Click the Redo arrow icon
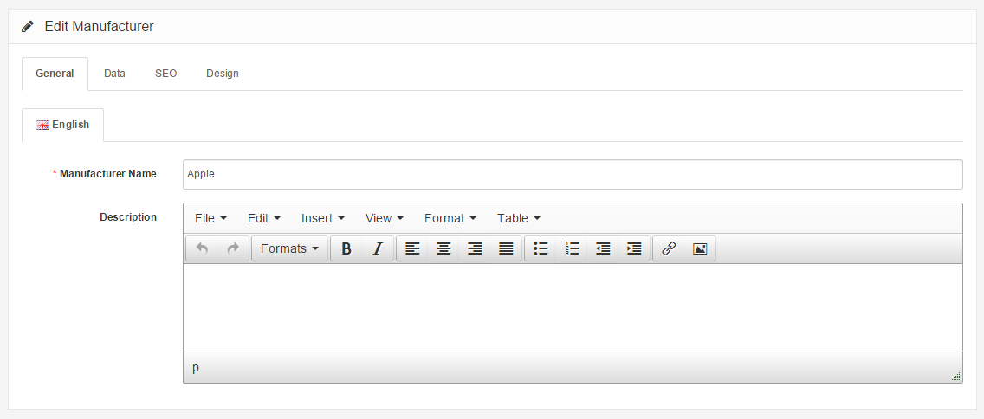984x419 pixels. click(233, 249)
